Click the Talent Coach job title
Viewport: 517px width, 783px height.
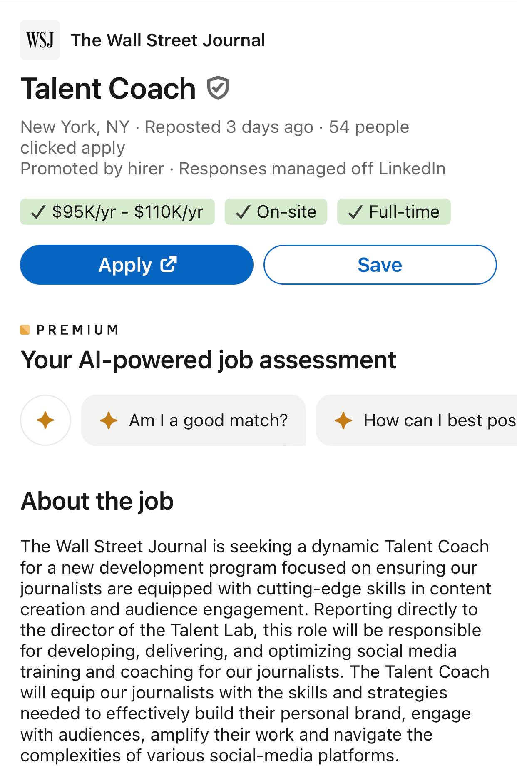(x=108, y=89)
